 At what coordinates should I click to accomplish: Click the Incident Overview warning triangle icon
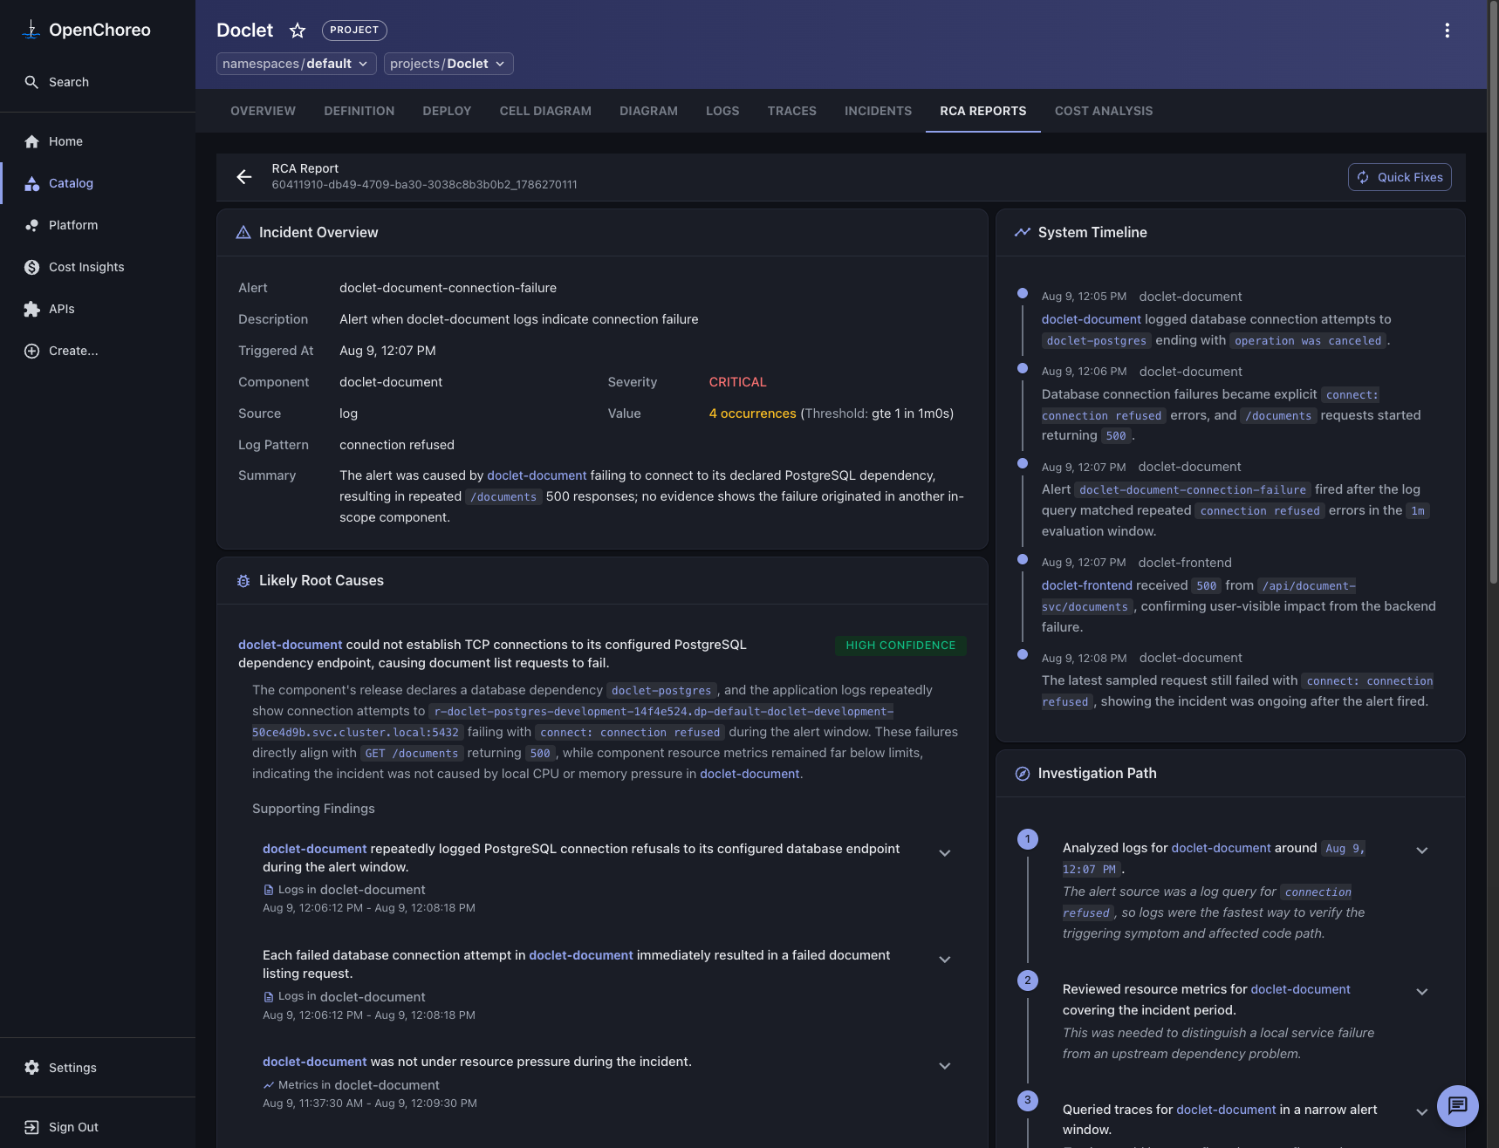tap(243, 232)
